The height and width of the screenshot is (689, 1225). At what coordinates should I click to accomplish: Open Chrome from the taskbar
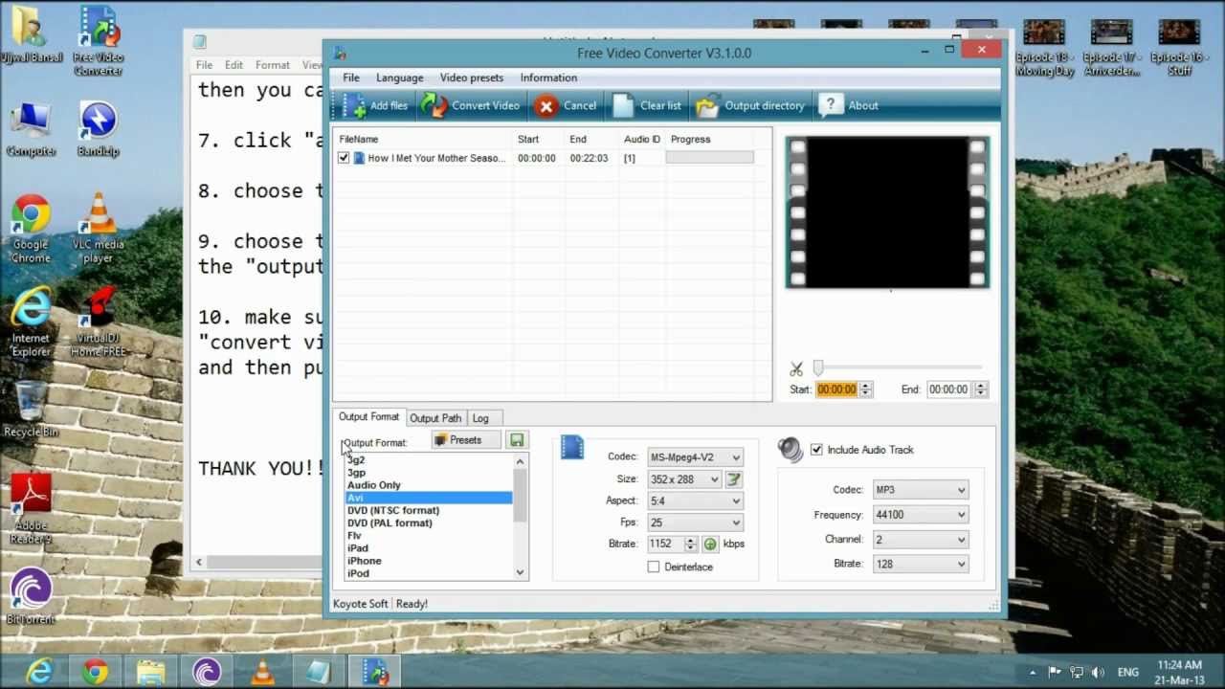(x=95, y=672)
